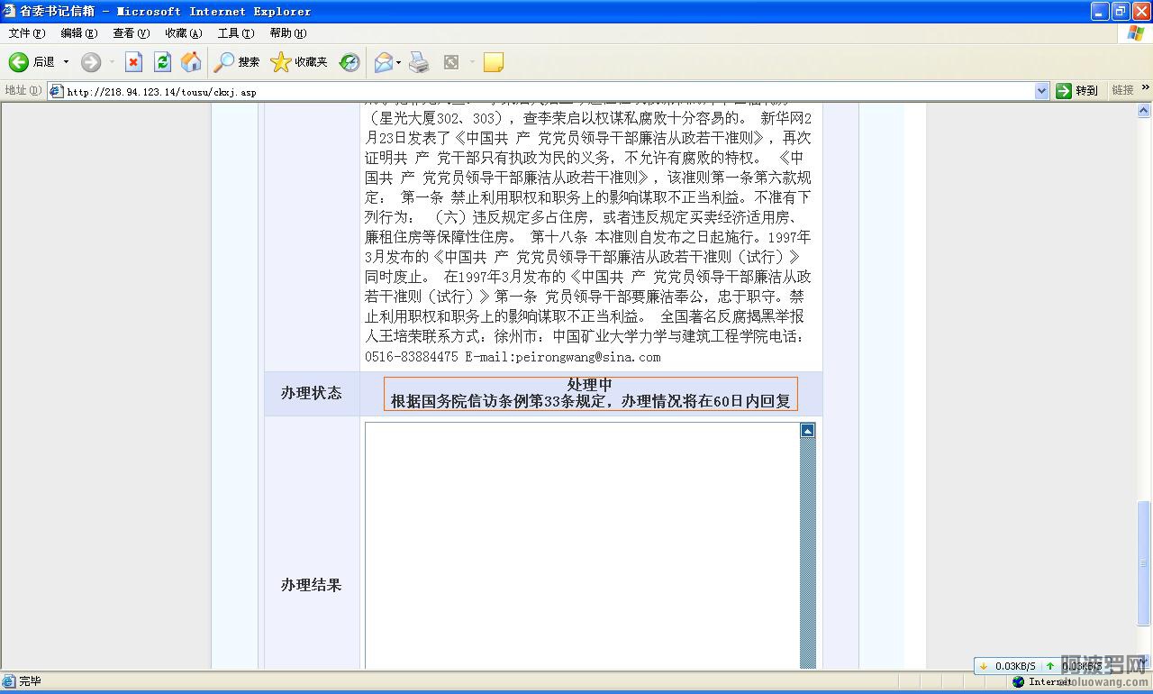Click the page scrollbar up arrow
Viewport: 1153px width, 694px height.
[1144, 111]
